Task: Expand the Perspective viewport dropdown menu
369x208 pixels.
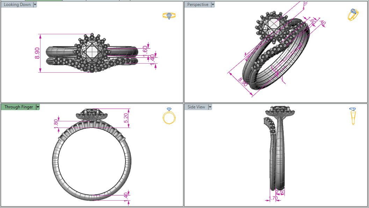Action: click(213, 5)
